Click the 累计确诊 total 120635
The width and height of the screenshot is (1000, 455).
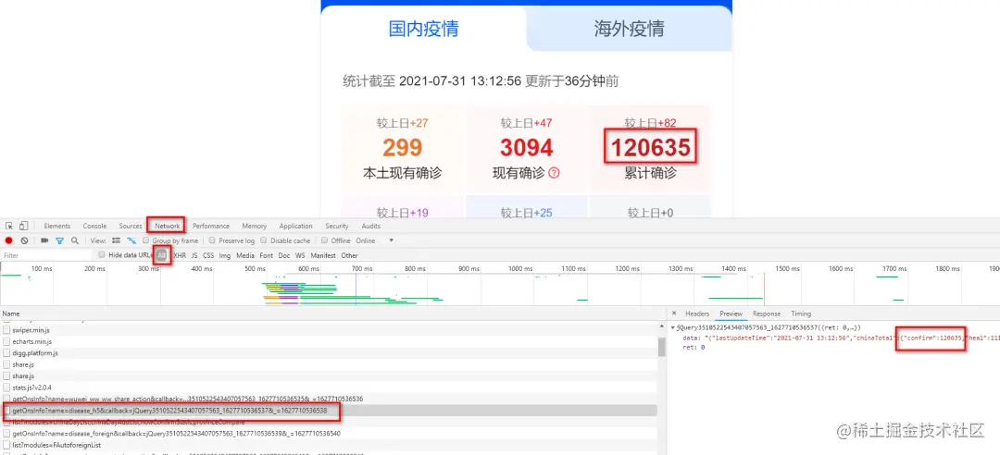651,148
